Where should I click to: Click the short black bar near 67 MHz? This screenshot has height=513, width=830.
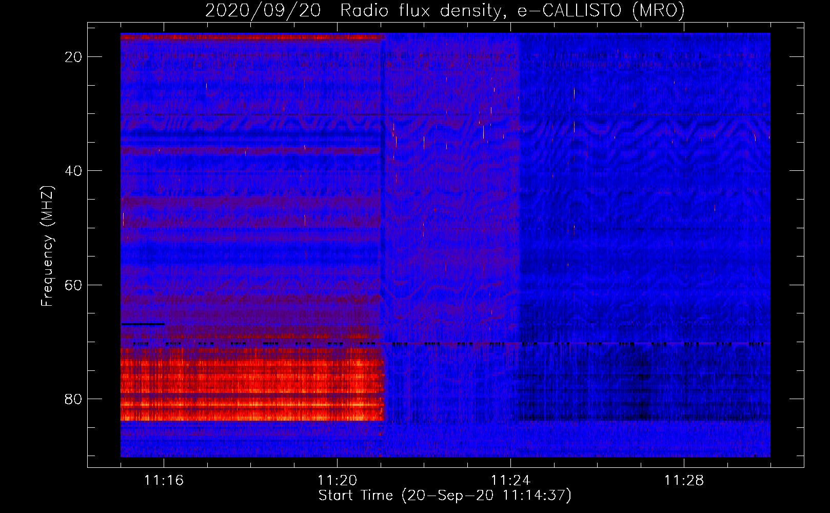click(143, 324)
